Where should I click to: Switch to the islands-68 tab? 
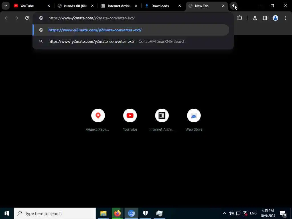point(75,6)
